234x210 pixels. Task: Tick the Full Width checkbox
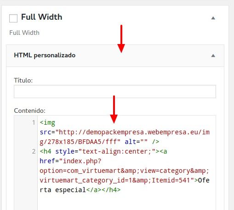click(13, 18)
